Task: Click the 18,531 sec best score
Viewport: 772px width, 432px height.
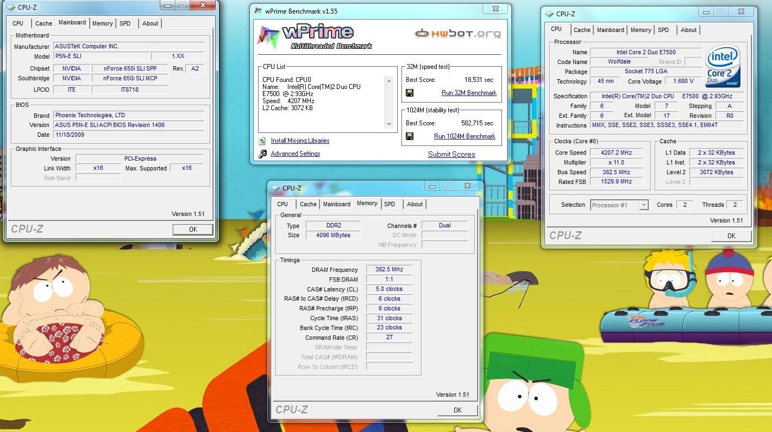Action: pyautogui.click(x=479, y=79)
